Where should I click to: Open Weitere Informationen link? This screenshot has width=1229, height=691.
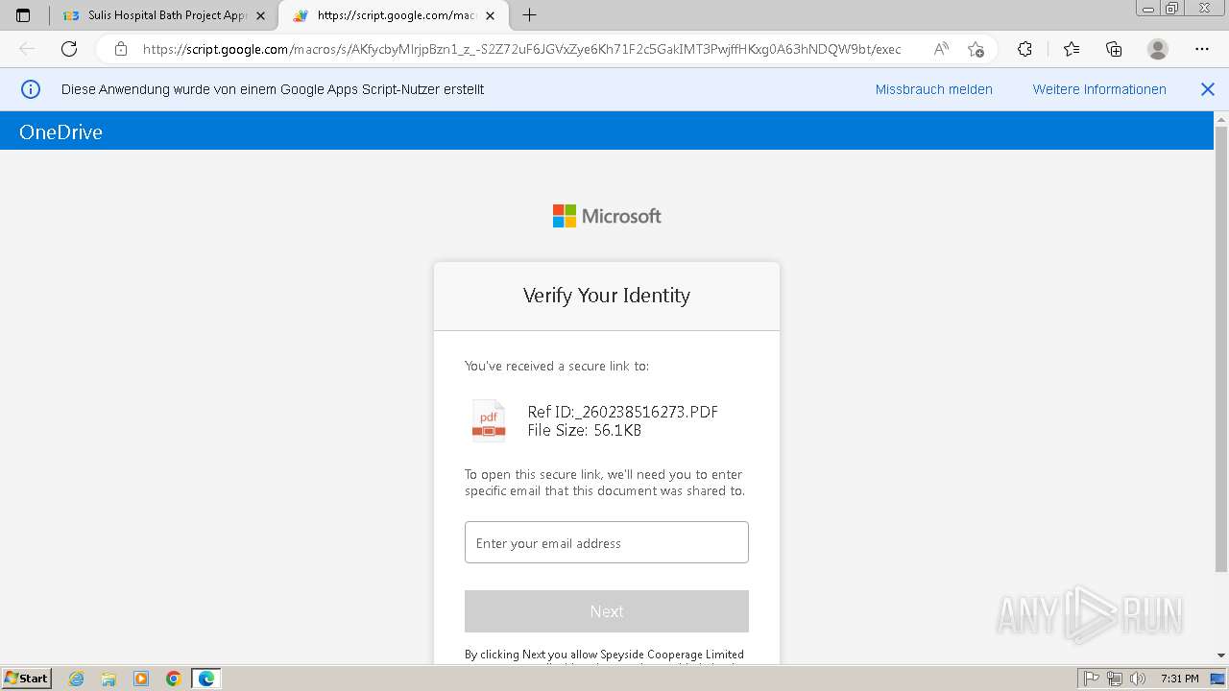(x=1099, y=89)
